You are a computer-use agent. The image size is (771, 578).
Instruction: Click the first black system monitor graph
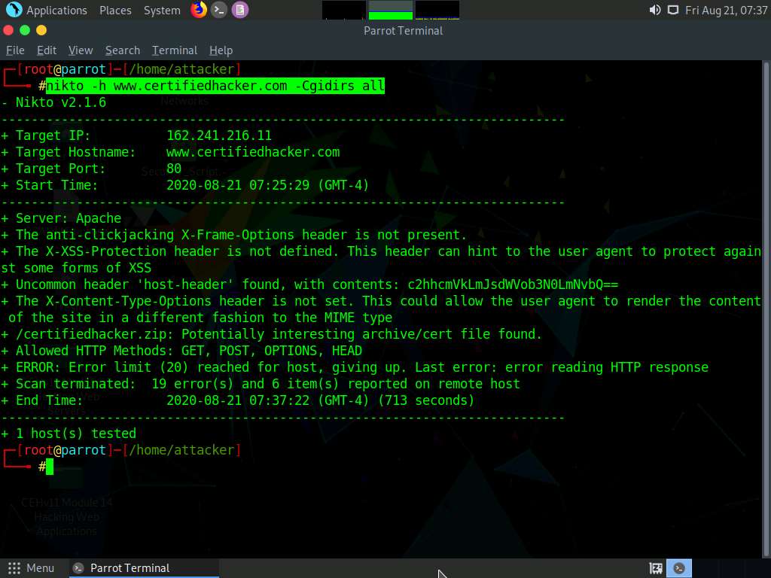coord(343,11)
